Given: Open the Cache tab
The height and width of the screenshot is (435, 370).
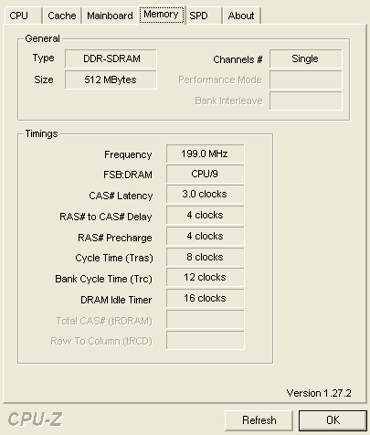Looking at the screenshot, I should point(62,16).
